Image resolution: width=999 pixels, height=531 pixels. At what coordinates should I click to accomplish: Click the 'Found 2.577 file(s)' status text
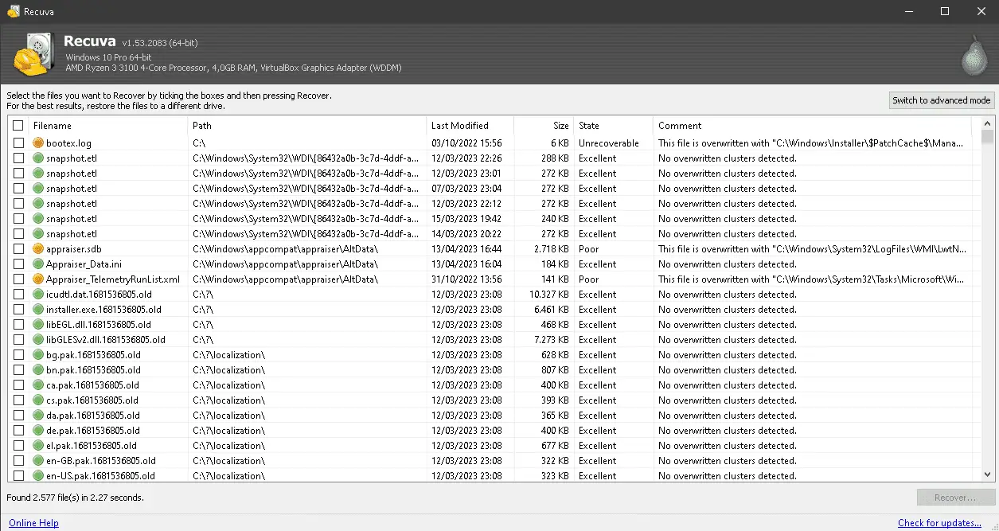(x=76, y=498)
